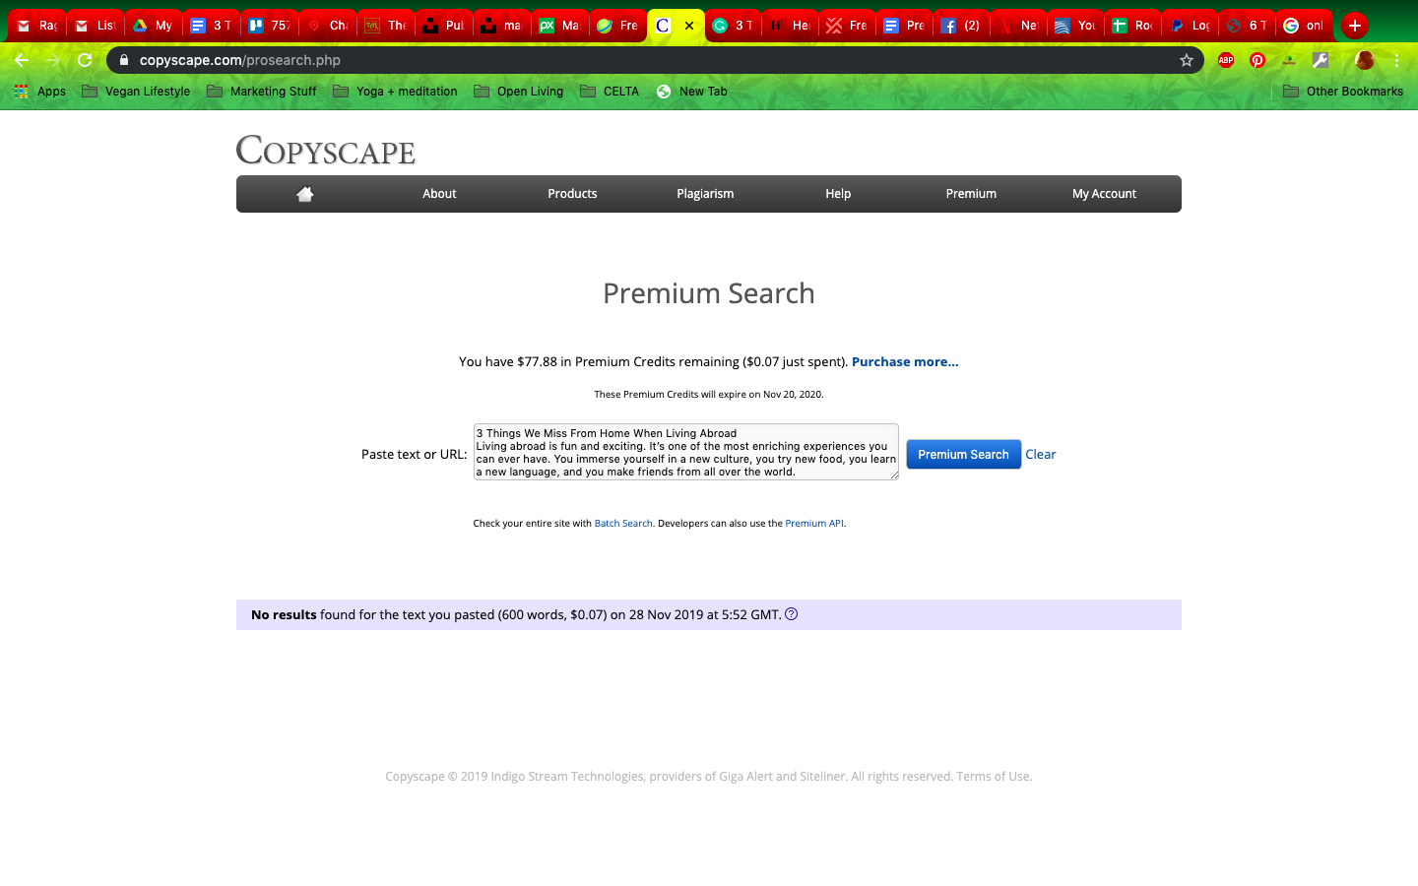Screen dimensions: 1418x886
Task: Go back with the browser back arrow
Action: pyautogui.click(x=22, y=60)
